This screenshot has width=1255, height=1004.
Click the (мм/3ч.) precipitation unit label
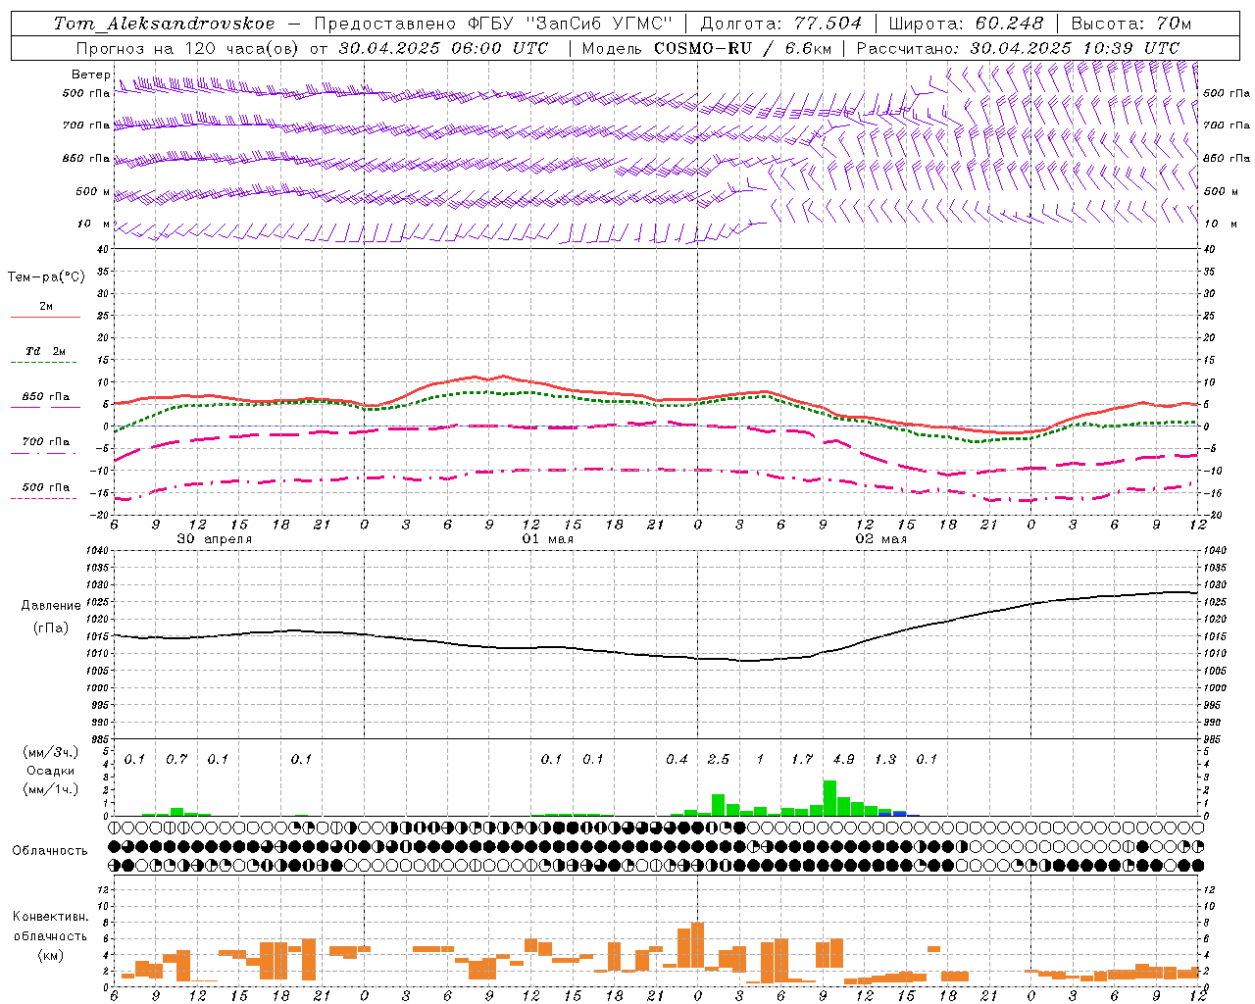[51, 752]
